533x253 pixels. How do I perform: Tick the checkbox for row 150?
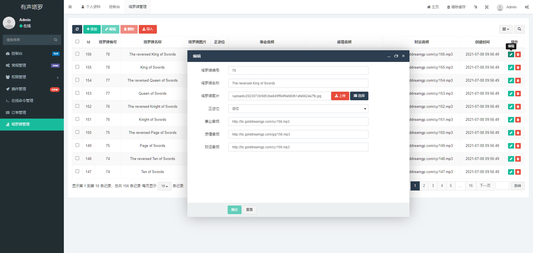pos(77,132)
